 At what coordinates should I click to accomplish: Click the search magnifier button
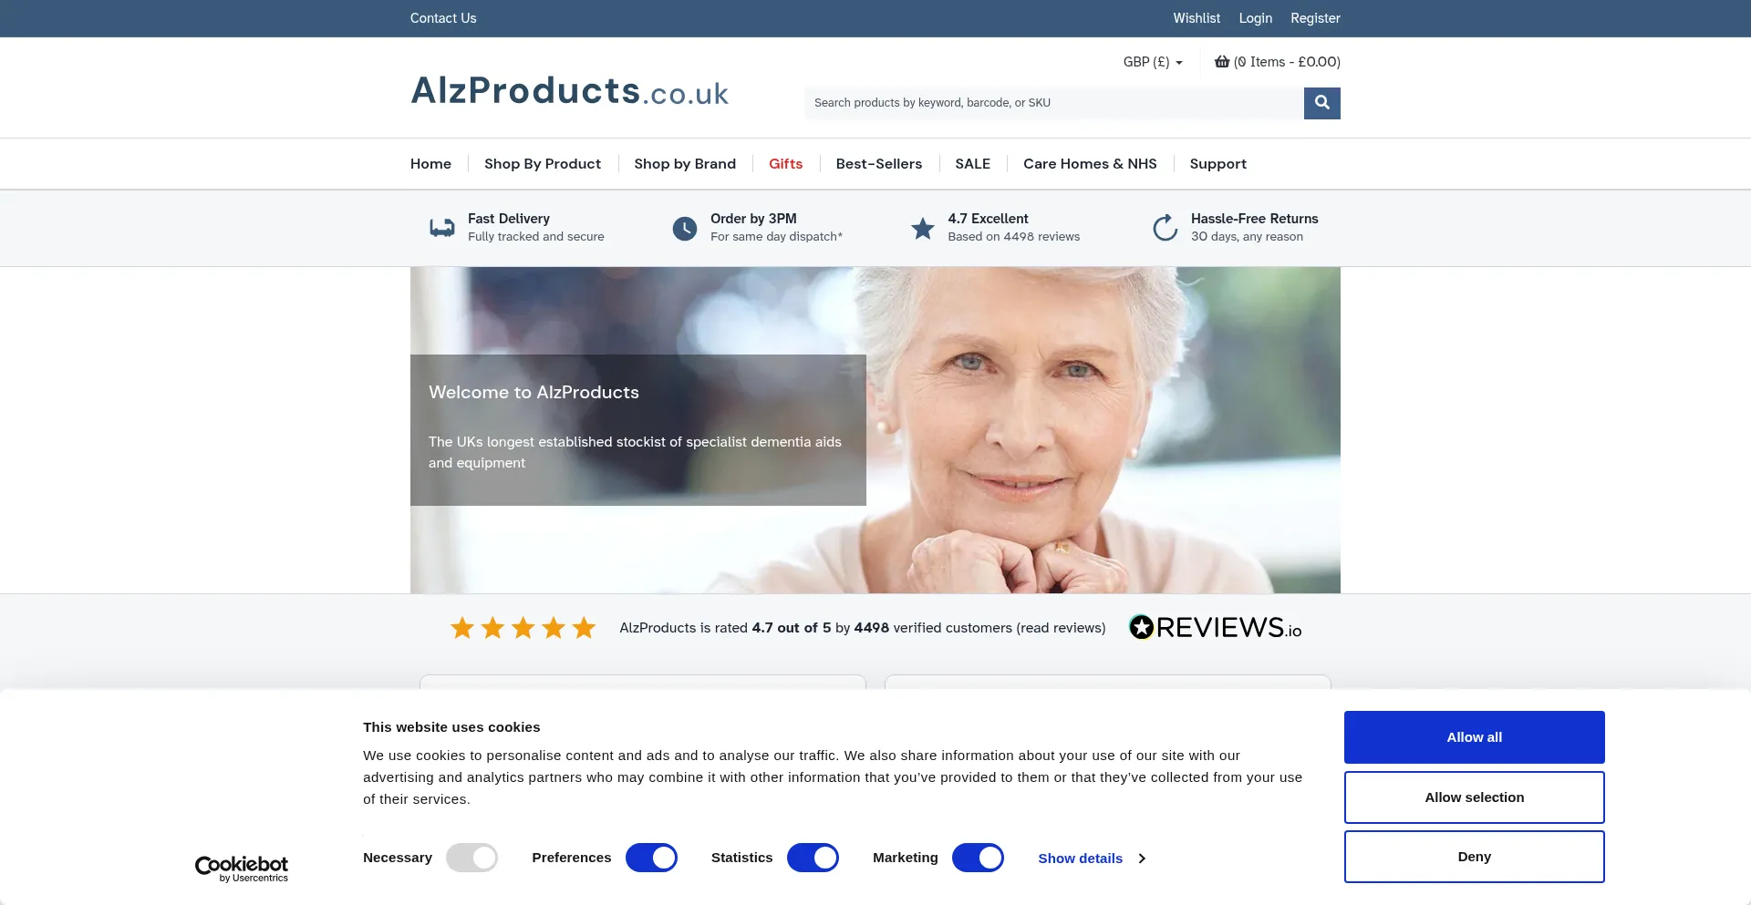pyautogui.click(x=1321, y=103)
